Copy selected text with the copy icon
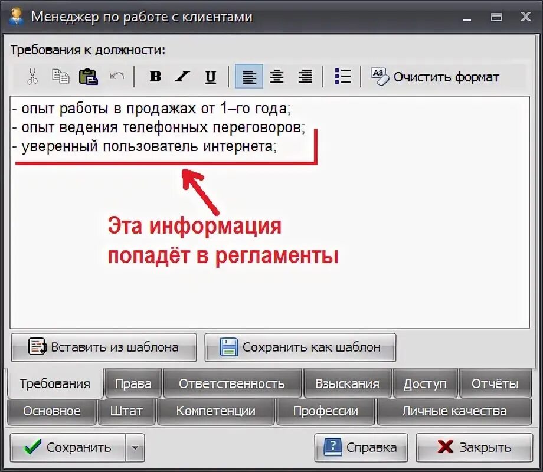The image size is (543, 472). (x=61, y=76)
